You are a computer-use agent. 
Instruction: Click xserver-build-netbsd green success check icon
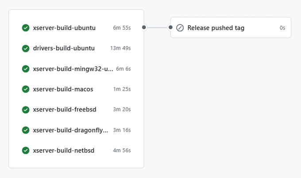(26, 150)
